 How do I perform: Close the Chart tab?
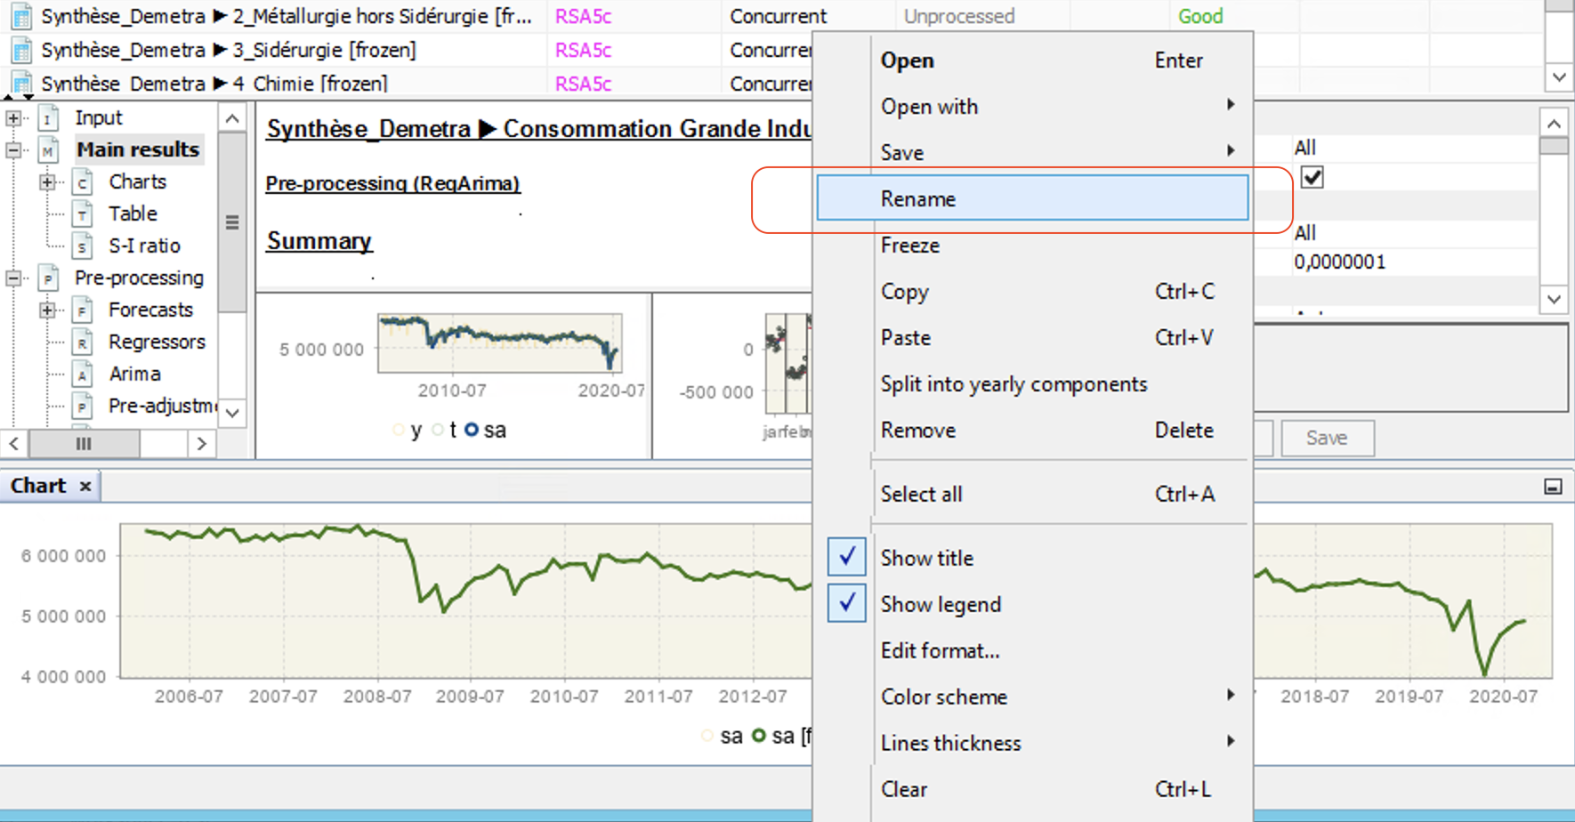pyautogui.click(x=85, y=486)
